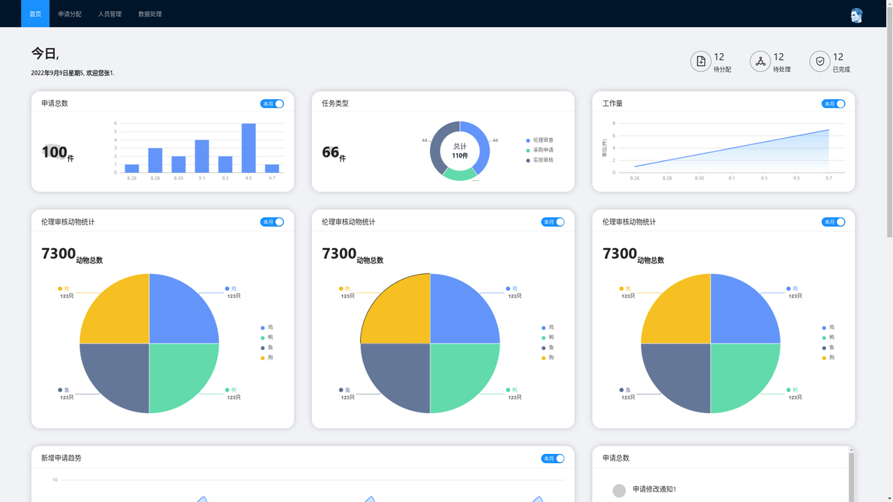Click the 伦理审查 legend dot in 任务类型
The width and height of the screenshot is (893, 502).
pyautogui.click(x=528, y=141)
